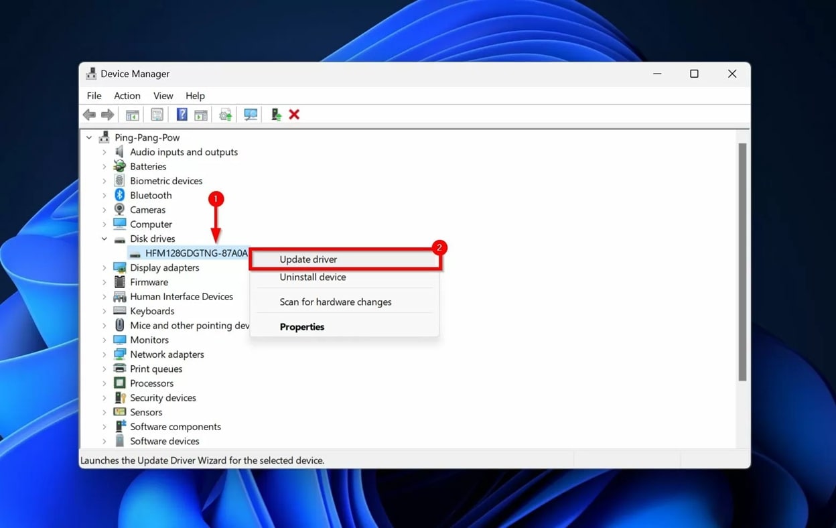Select the Security devices label

(x=163, y=398)
